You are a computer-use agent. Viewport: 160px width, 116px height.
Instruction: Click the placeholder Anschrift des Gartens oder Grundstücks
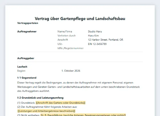coord(61,103)
